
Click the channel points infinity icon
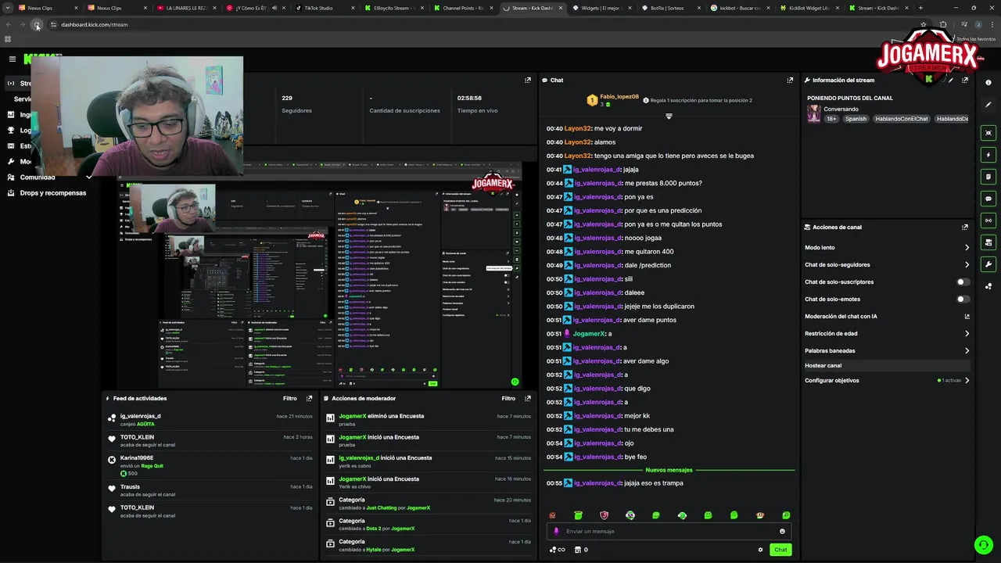tap(557, 550)
